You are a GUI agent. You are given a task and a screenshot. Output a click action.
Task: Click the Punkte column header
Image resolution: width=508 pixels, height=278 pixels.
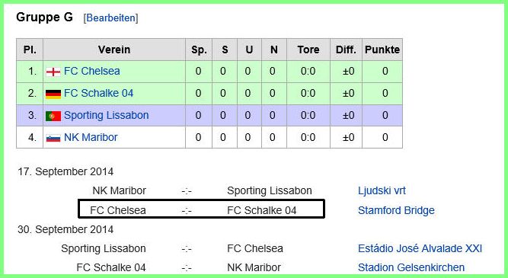(382, 50)
